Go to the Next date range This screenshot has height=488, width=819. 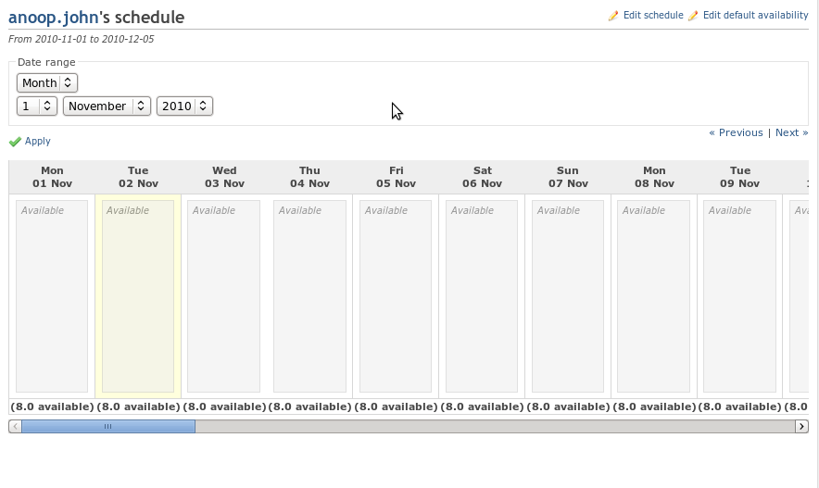pyautogui.click(x=792, y=132)
